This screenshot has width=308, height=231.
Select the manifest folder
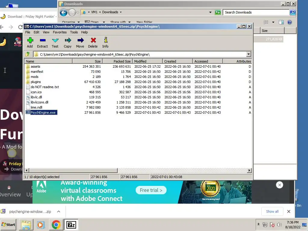pos(37,72)
